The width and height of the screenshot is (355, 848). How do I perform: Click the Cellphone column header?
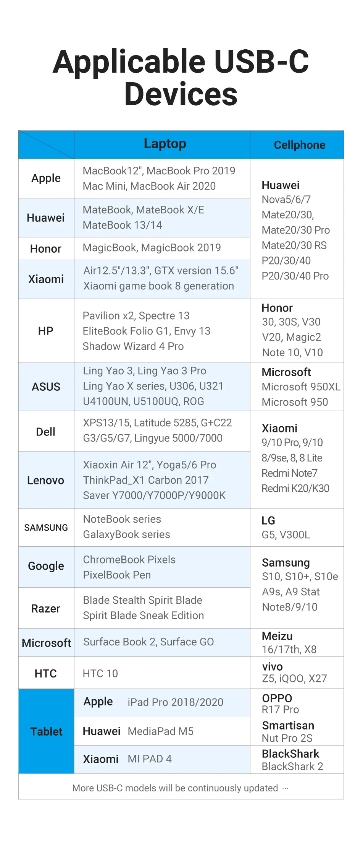point(299,145)
